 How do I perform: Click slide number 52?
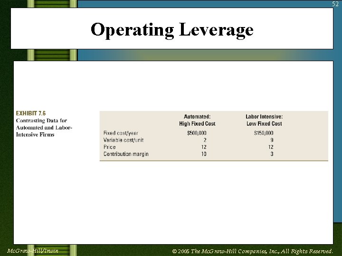(x=335, y=4)
